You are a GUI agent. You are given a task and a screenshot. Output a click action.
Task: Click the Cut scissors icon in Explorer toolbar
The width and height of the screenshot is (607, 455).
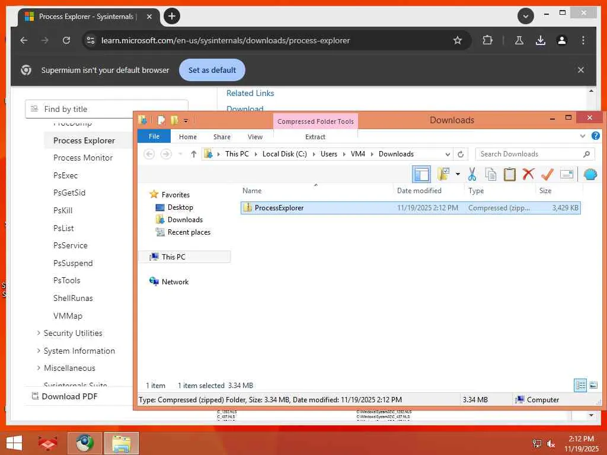pos(472,174)
